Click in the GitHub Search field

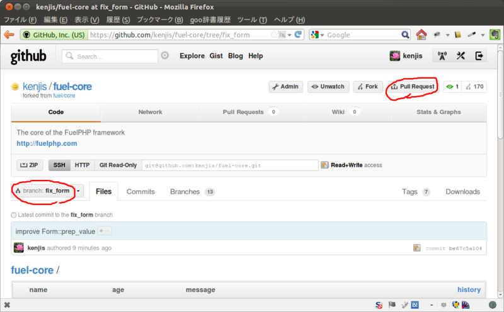(x=110, y=56)
